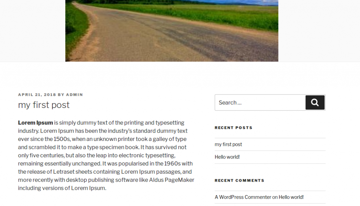This screenshot has width=360, height=206.
Task: Click the Recent Posts widget heading
Action: coord(233,128)
